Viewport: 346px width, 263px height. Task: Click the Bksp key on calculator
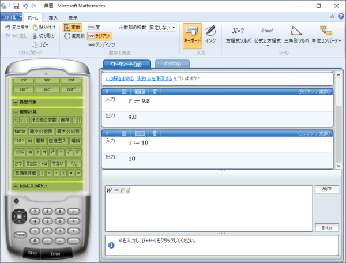point(32,253)
